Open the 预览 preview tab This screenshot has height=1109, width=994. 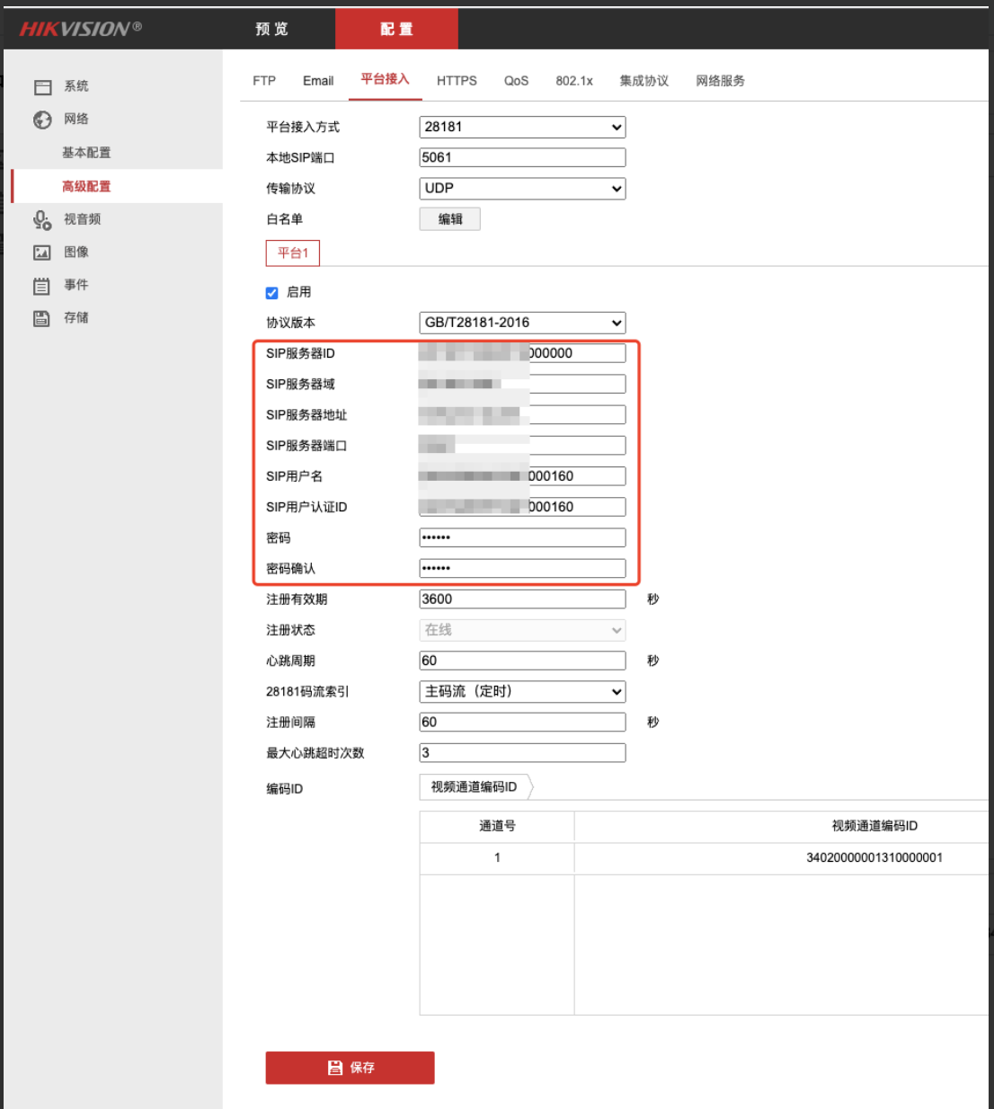tap(271, 29)
